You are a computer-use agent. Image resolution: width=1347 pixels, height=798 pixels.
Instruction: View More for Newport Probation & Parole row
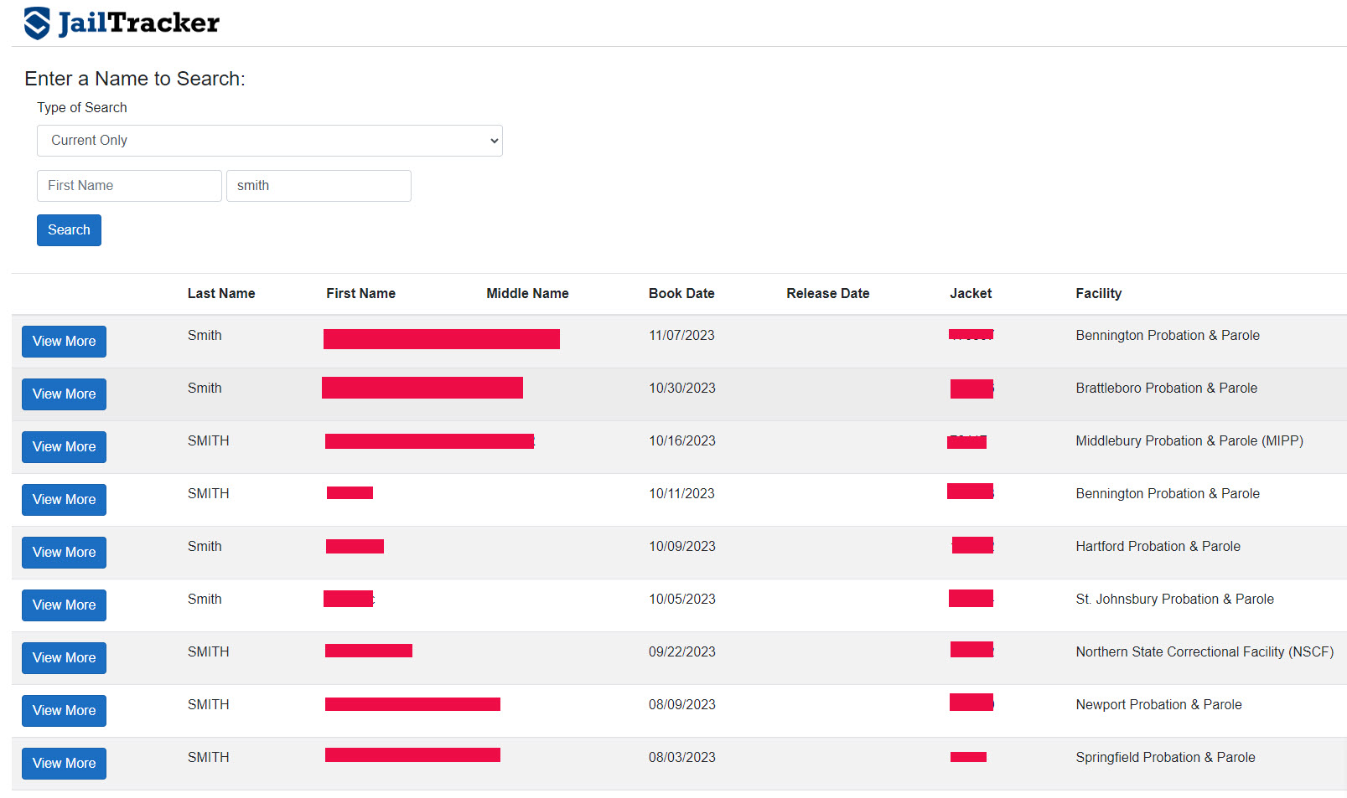click(x=64, y=711)
